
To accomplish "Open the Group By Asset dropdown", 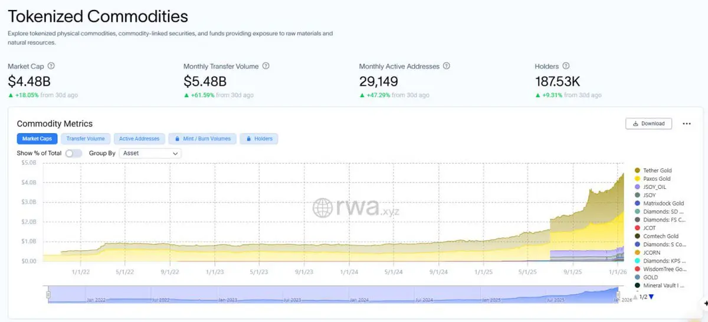I will (x=150, y=153).
